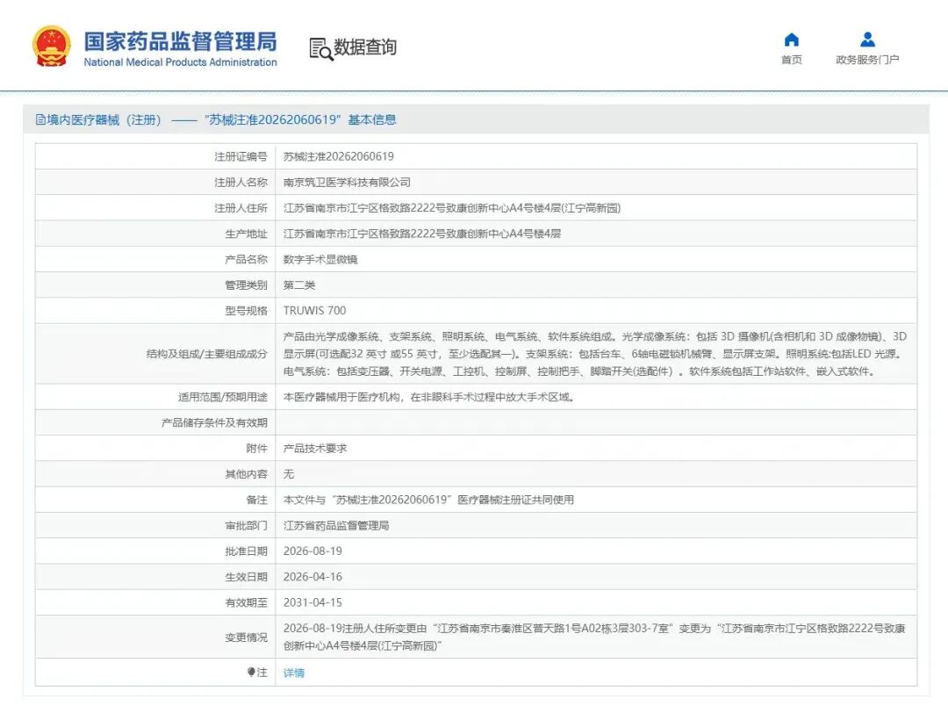Click National Medical Products Administration English subtitle
This screenshot has height=713, width=948.
[180, 61]
